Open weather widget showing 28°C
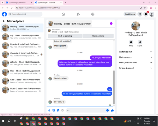The image size is (158, 126). pyautogui.click(x=127, y=121)
